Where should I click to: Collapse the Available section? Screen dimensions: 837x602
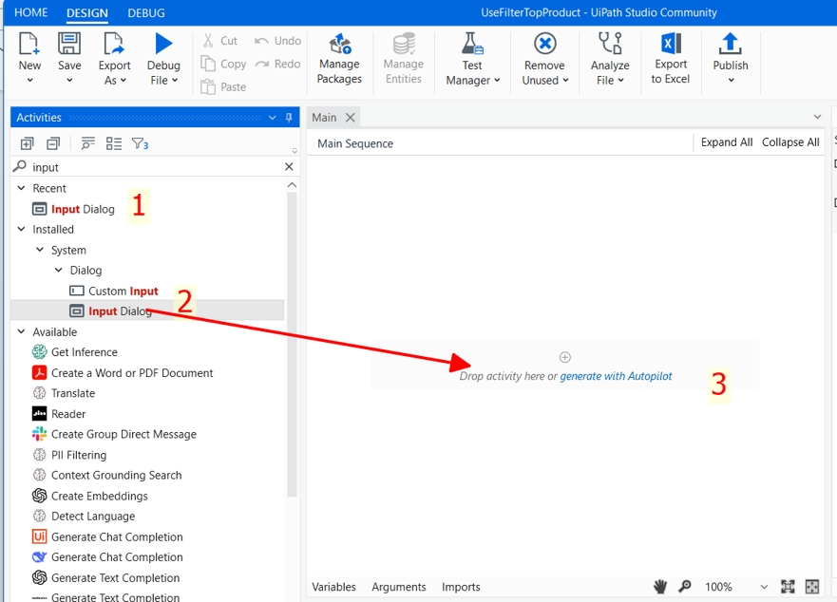(x=21, y=331)
